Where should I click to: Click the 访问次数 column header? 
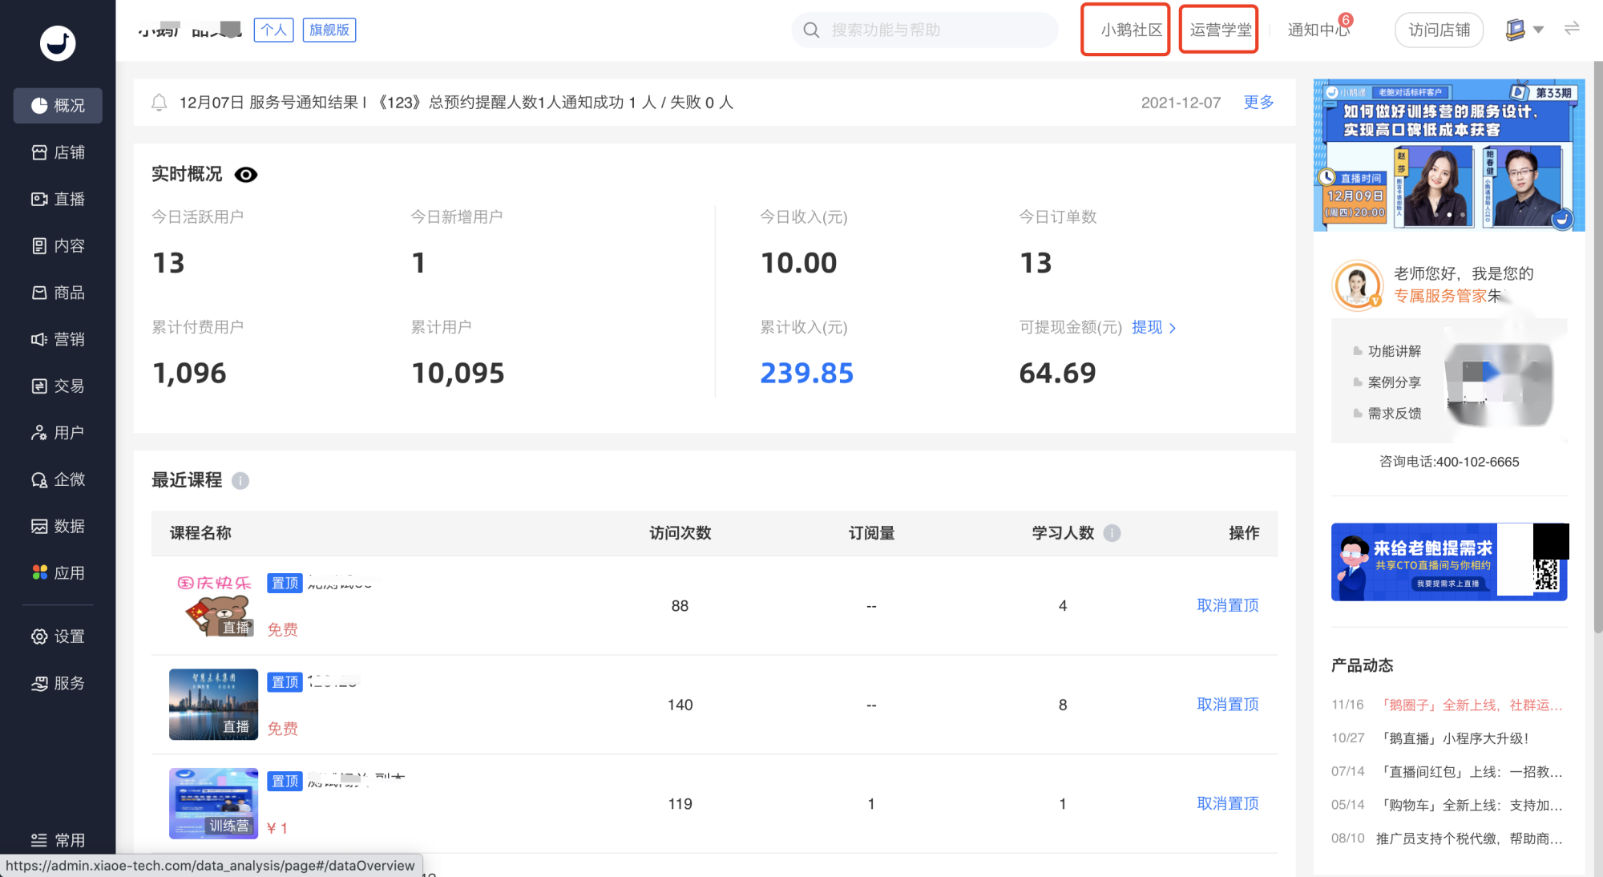click(x=680, y=533)
